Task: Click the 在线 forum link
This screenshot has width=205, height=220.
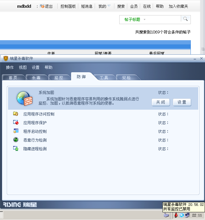Action: (x=147, y=6)
